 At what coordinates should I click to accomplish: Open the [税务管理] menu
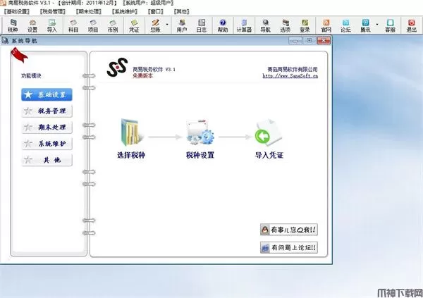(x=53, y=11)
